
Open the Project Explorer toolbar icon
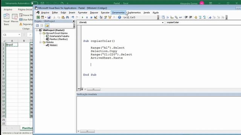point(101,17)
